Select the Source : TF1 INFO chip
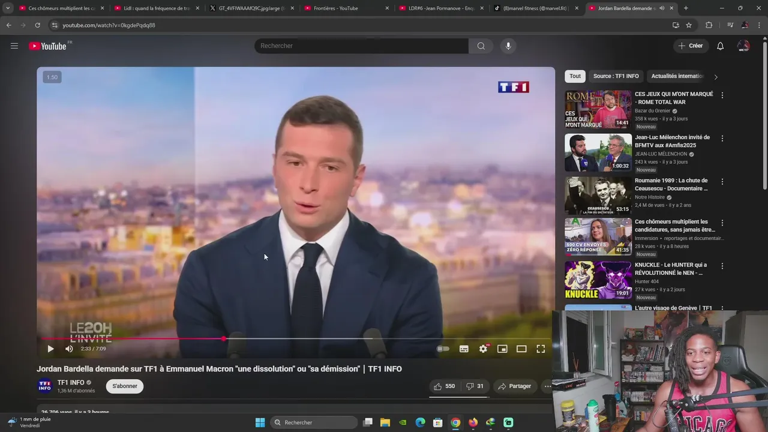The width and height of the screenshot is (768, 432). pos(616,76)
